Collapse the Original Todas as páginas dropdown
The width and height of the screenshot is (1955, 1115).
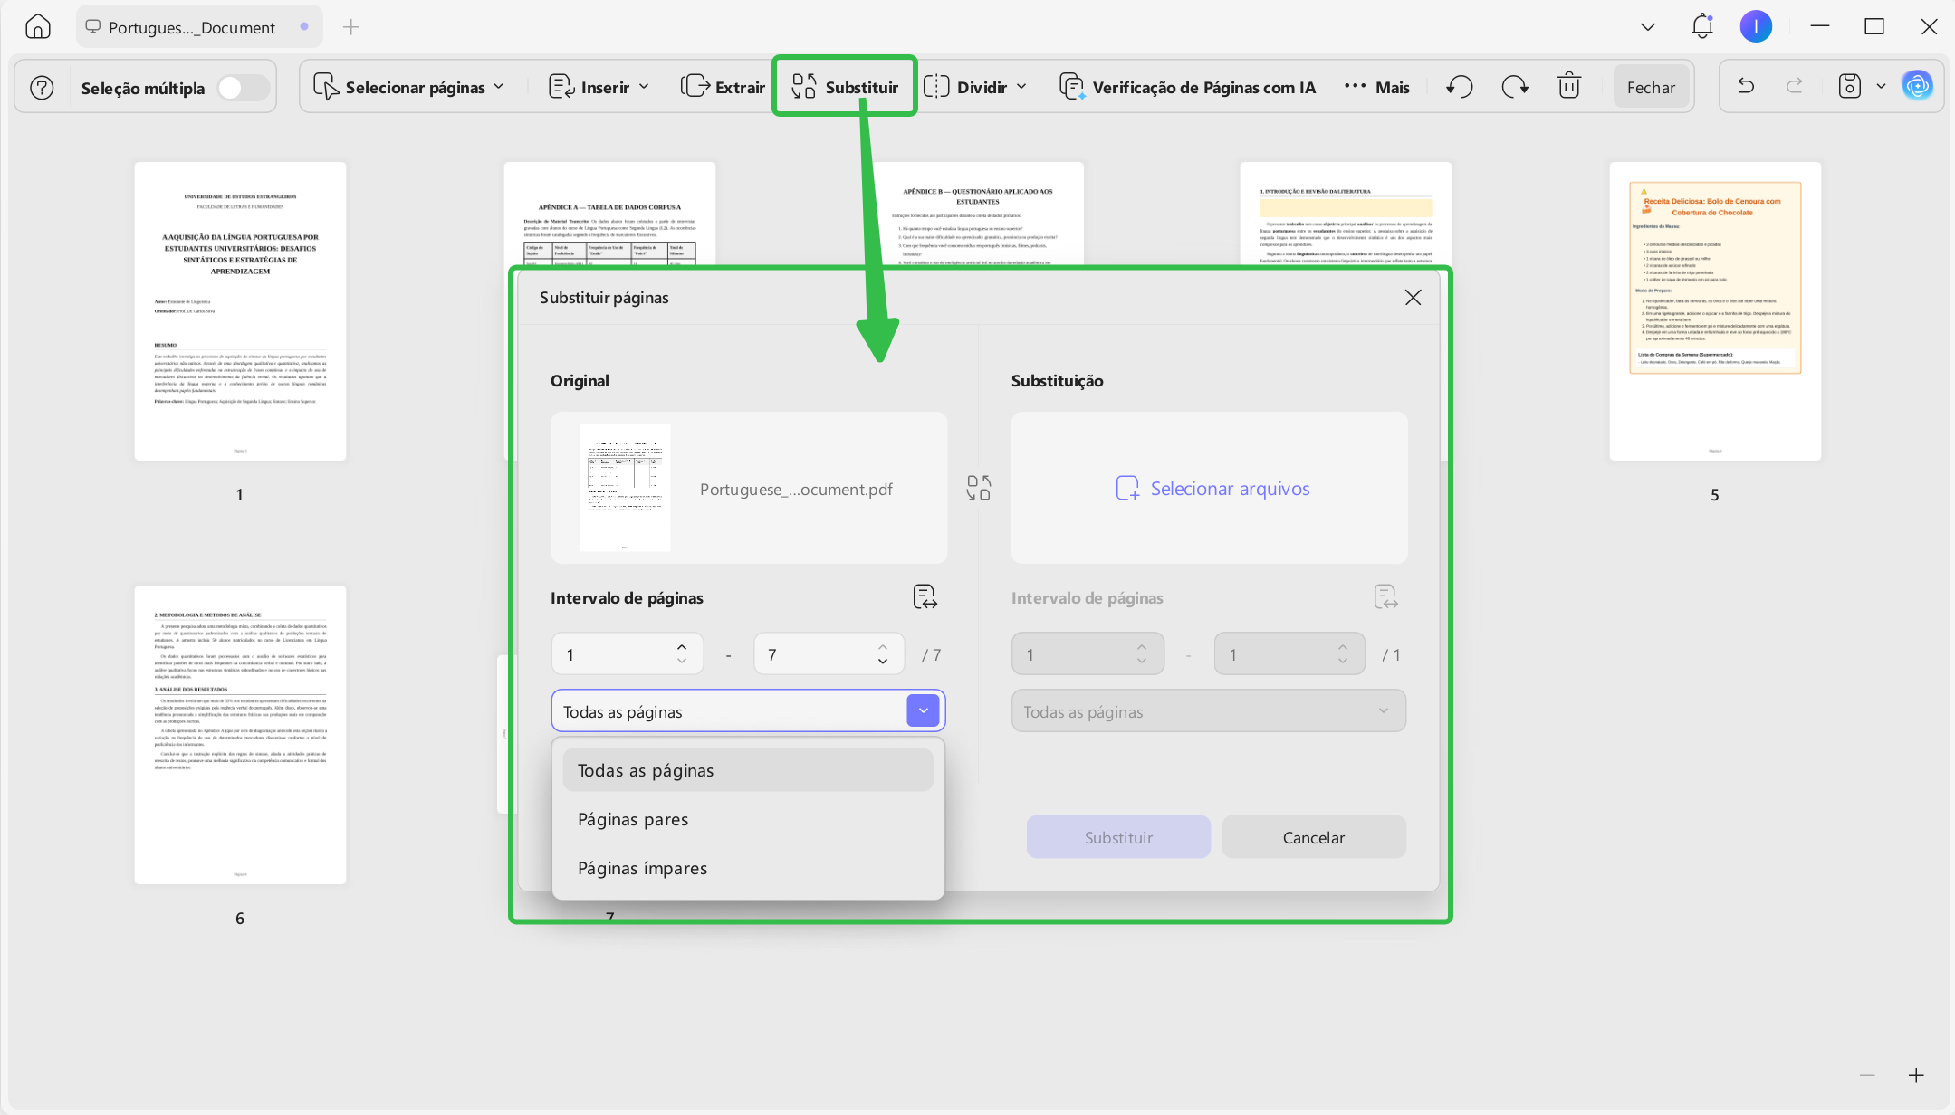point(923,710)
